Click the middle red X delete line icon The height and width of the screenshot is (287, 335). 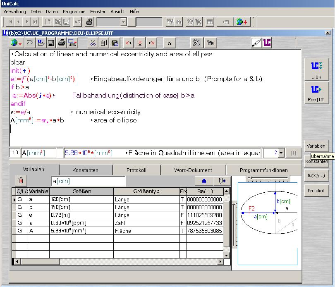pos(140,43)
